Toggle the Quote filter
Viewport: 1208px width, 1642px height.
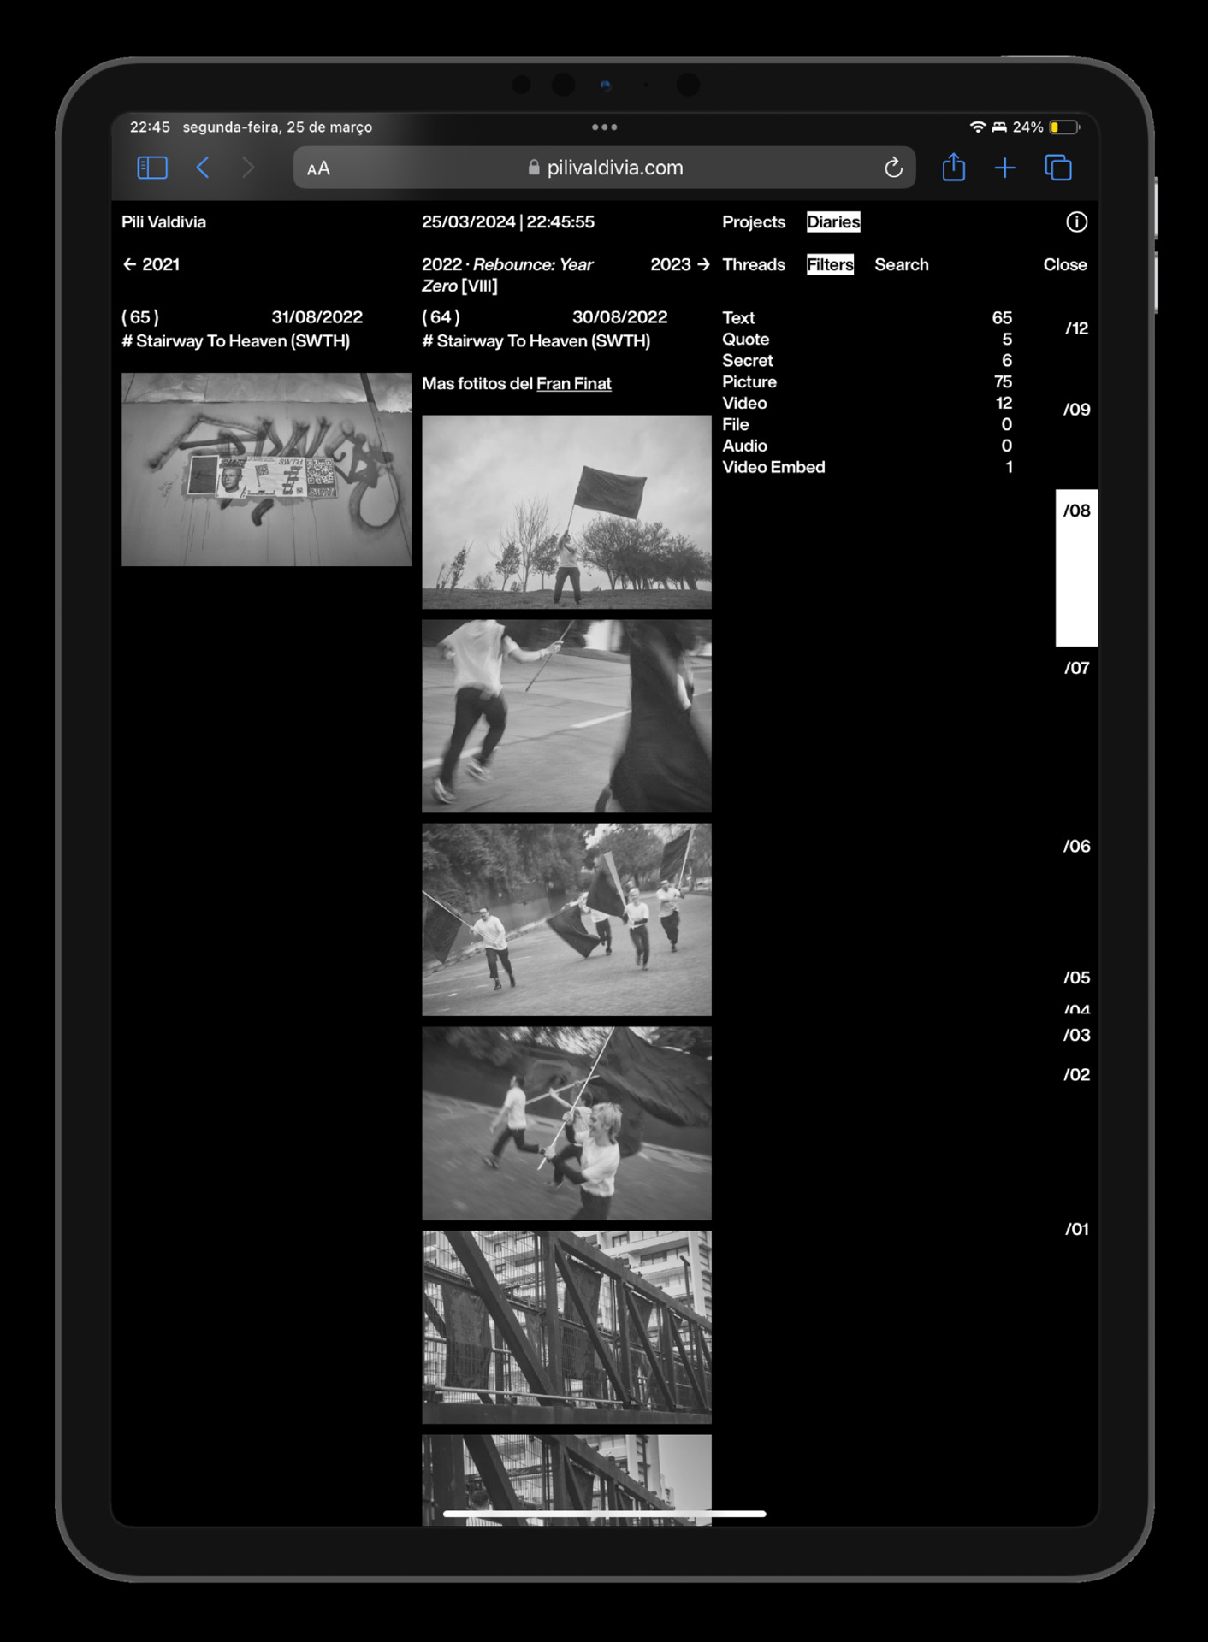(x=745, y=340)
